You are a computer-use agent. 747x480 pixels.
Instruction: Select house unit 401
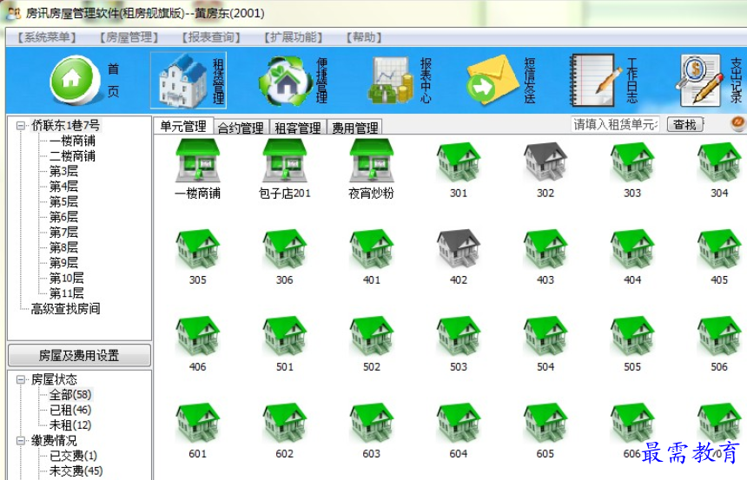[372, 249]
